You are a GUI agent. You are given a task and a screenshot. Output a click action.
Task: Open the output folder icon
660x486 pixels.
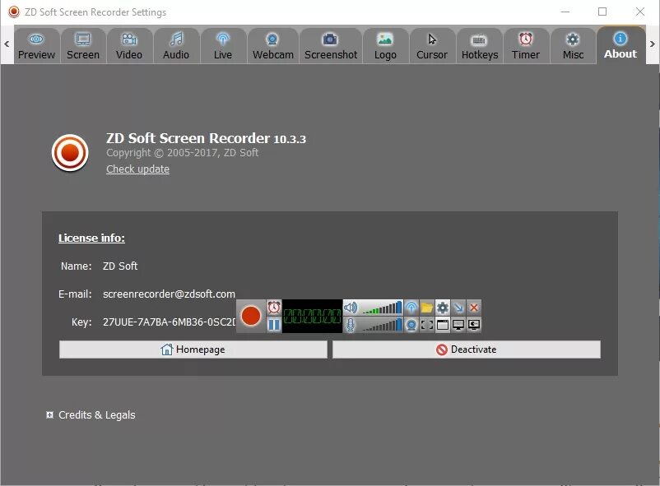click(x=427, y=308)
